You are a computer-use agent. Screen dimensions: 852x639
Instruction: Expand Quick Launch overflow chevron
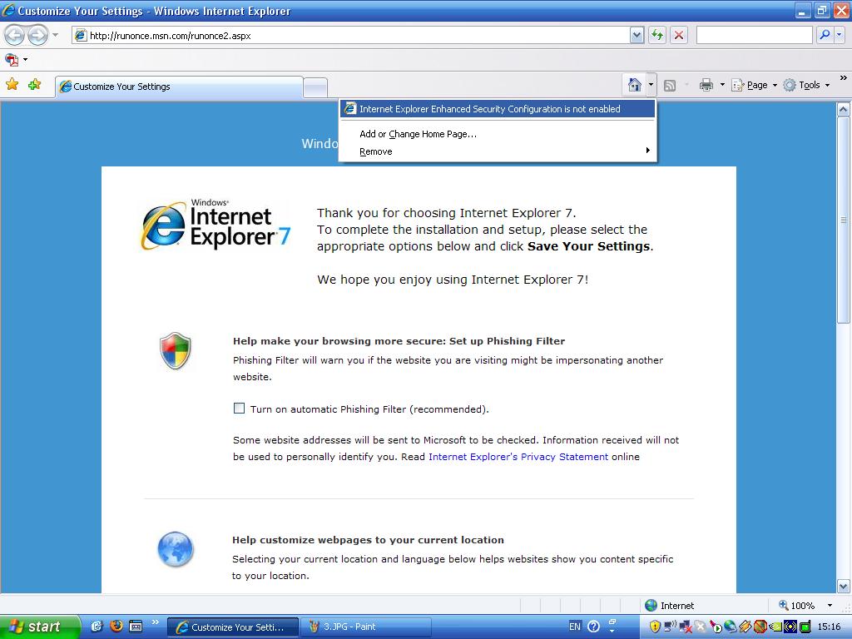[156, 622]
